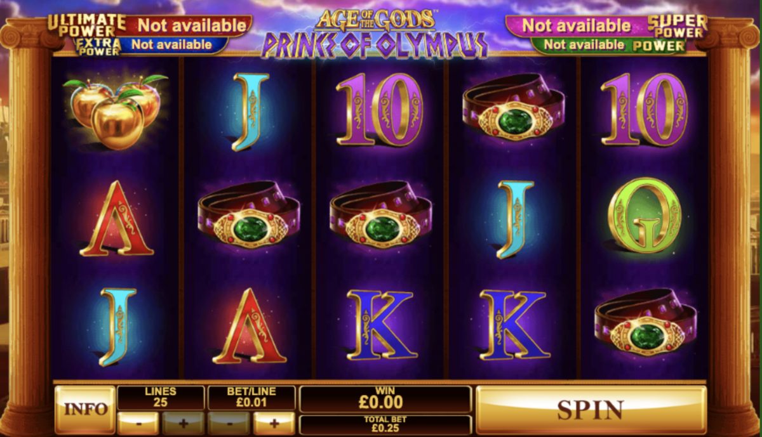Click the blue K symbol on the third reel
Image resolution: width=762 pixels, height=437 pixels.
(x=380, y=325)
